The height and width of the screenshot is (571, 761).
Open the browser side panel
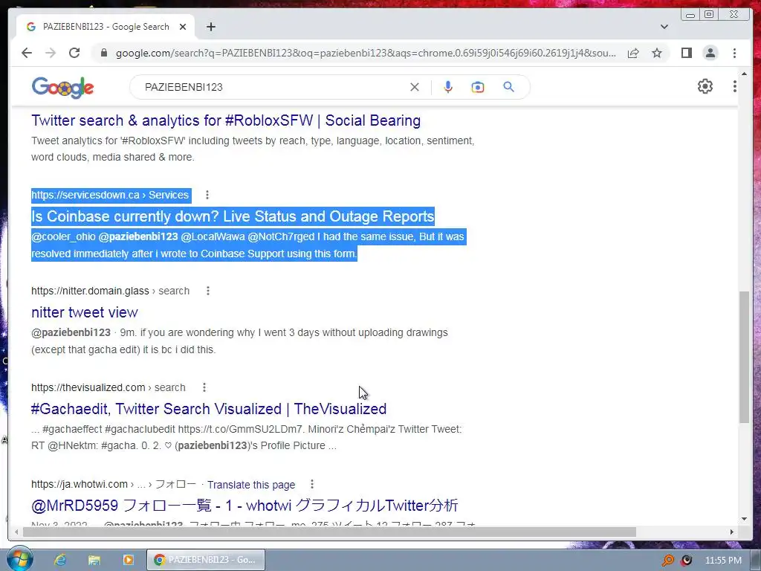point(686,53)
